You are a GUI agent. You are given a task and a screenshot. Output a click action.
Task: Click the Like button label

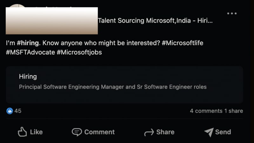coord(36,132)
